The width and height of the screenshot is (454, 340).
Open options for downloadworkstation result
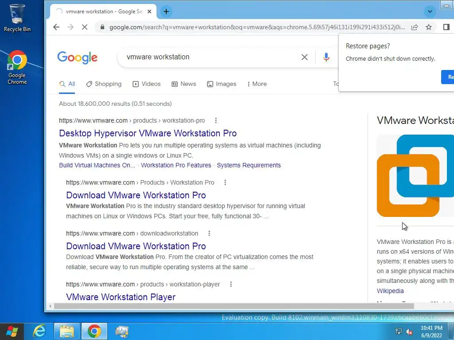coord(209,233)
